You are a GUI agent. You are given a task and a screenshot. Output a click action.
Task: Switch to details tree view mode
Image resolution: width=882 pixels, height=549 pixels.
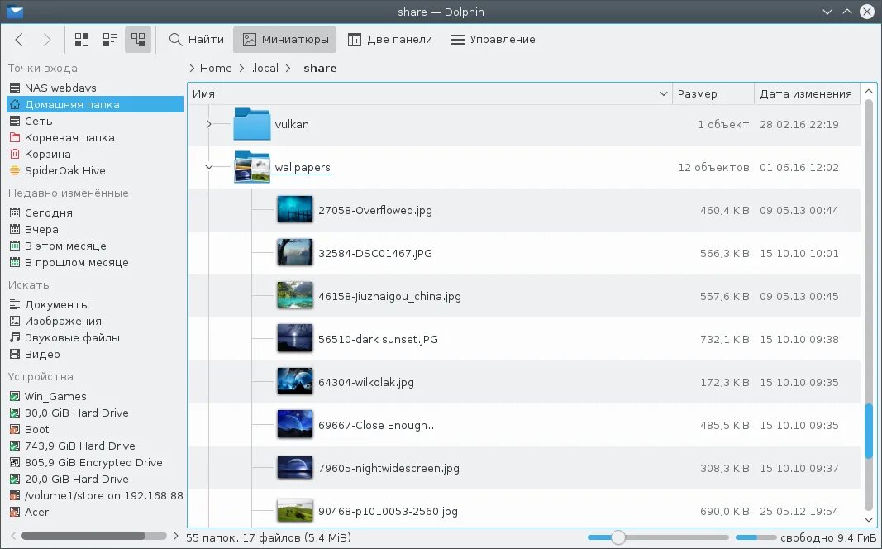click(x=138, y=40)
